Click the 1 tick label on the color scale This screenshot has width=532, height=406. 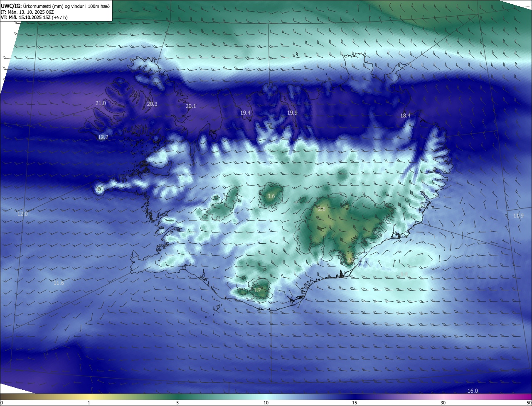tap(89, 403)
